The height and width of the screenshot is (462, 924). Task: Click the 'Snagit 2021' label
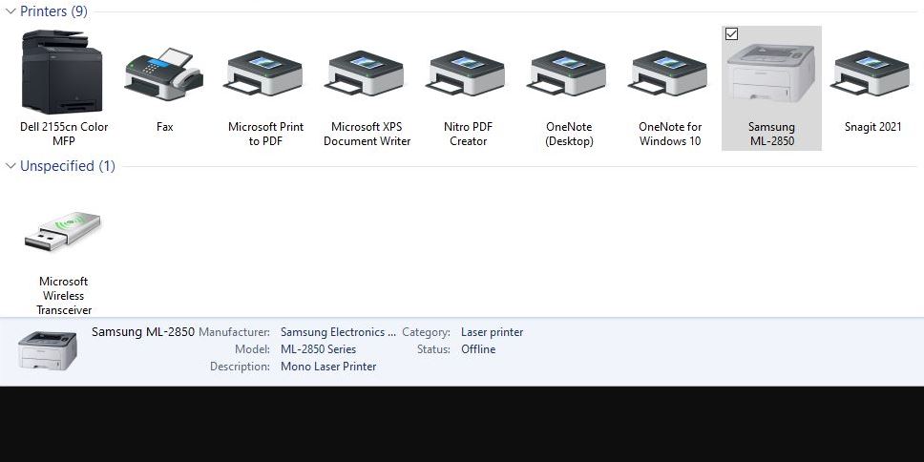click(872, 127)
